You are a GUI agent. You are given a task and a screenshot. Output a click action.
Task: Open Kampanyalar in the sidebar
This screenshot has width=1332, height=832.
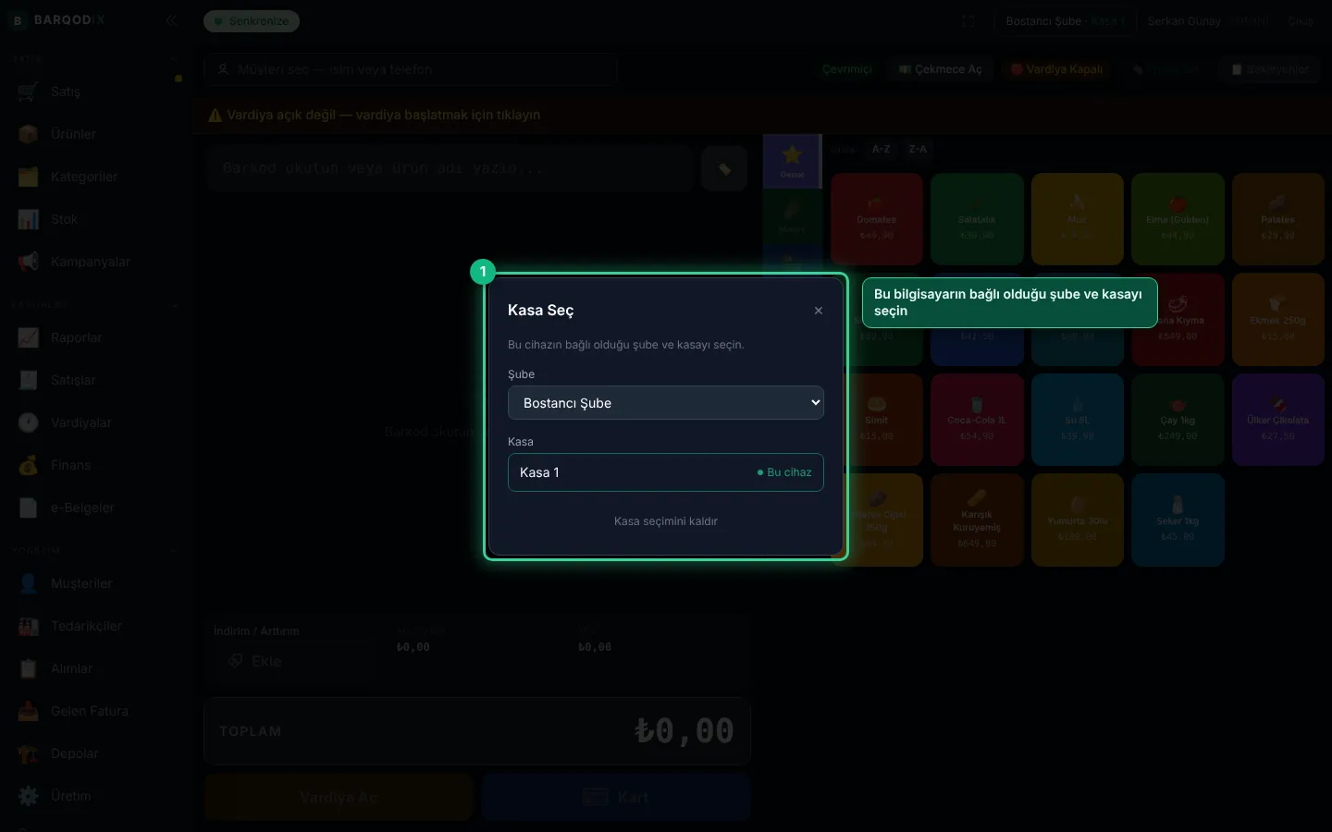point(96,262)
